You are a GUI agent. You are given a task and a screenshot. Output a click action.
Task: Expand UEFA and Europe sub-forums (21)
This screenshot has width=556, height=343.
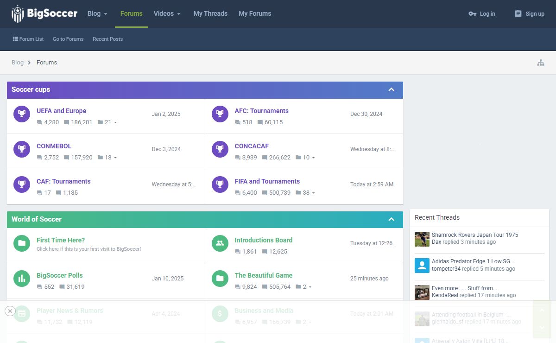pyautogui.click(x=107, y=122)
